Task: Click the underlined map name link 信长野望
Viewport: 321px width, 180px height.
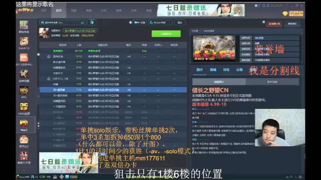Action: (259, 38)
